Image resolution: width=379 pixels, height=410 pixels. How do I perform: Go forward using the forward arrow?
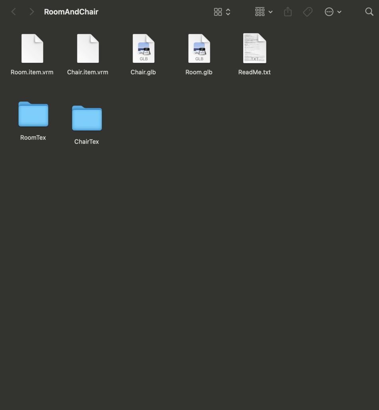pyautogui.click(x=32, y=12)
